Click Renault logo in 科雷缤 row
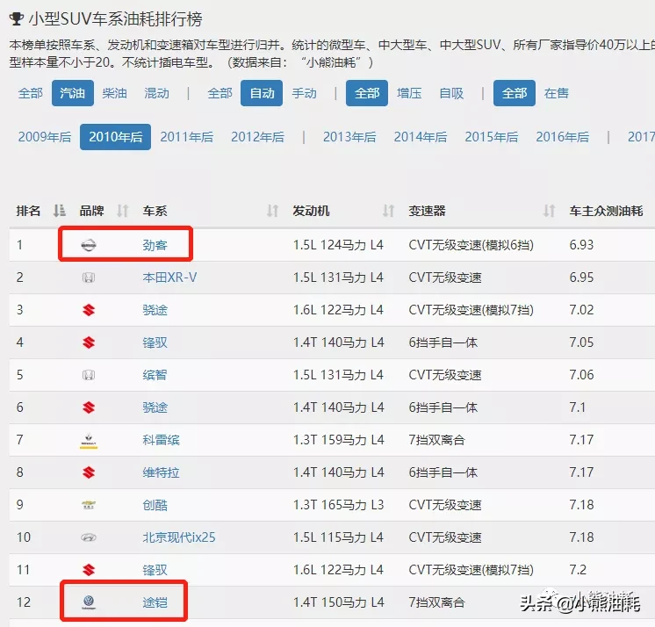The image size is (655, 627). 89,440
